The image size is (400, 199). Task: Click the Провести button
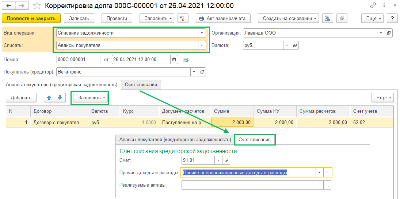117,18
